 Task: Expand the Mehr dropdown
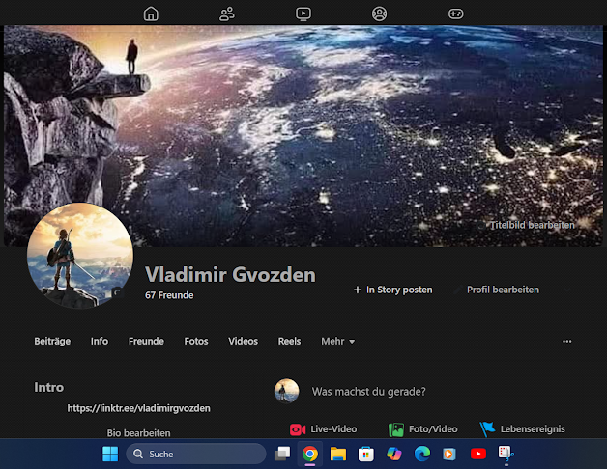point(338,341)
